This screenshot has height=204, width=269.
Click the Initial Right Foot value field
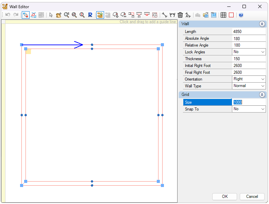tap(249, 66)
